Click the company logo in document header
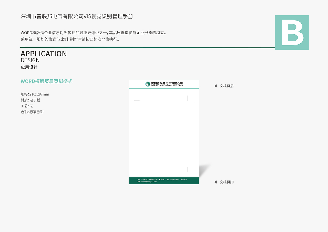 click(148, 84)
